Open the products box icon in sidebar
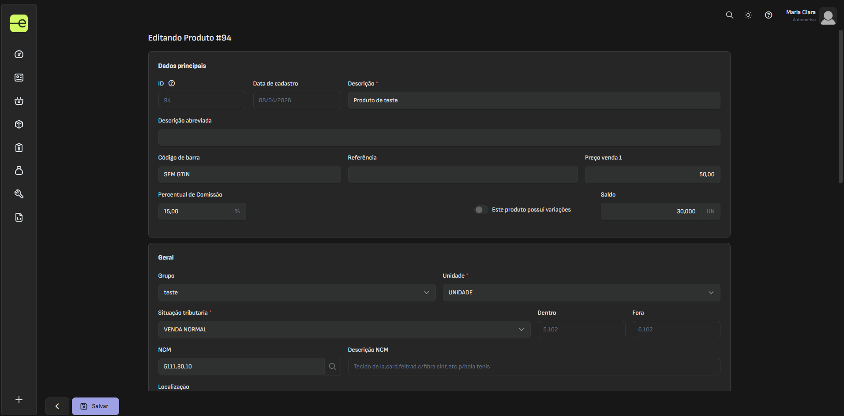Image resolution: width=844 pixels, height=416 pixels. click(x=19, y=124)
